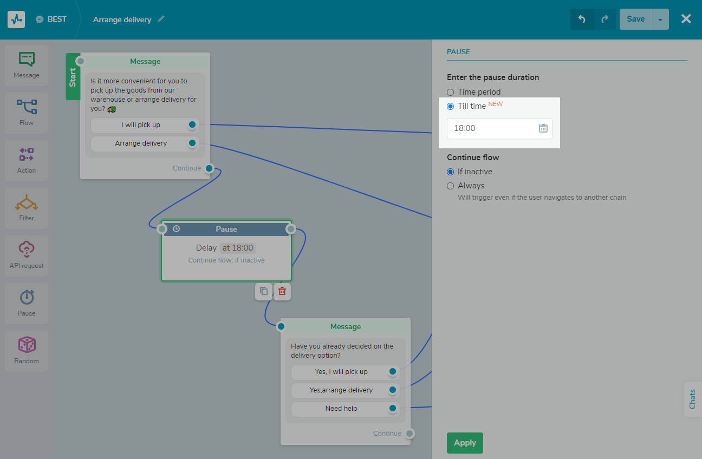The image size is (702, 459).
Task: Open the Chats side tab
Action: click(x=692, y=399)
